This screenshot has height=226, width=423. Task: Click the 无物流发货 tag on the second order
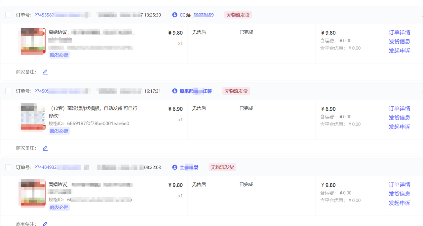pos(236,91)
